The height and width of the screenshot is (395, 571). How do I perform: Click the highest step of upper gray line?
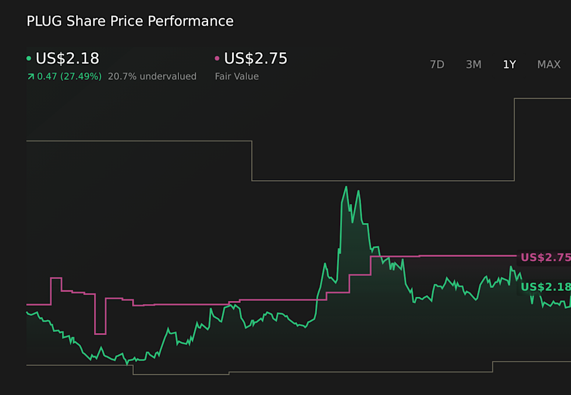541,98
